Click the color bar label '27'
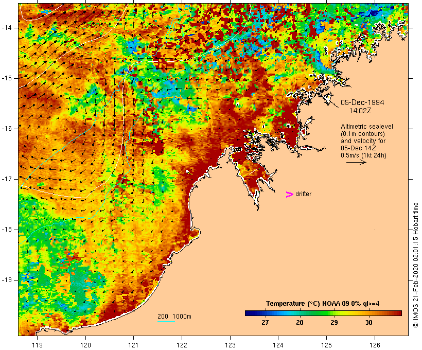Viewport: 422px width, 350px height. [265, 322]
